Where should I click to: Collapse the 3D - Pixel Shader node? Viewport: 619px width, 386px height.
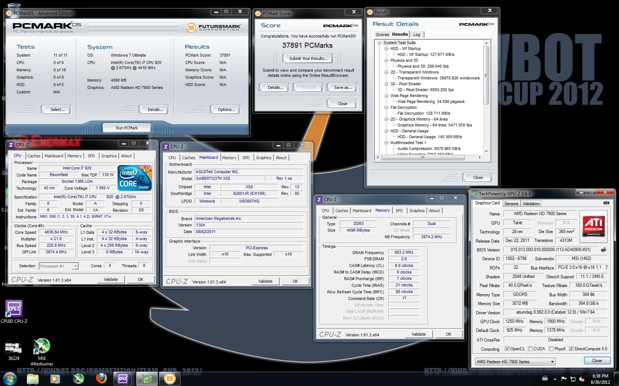[x=386, y=84]
